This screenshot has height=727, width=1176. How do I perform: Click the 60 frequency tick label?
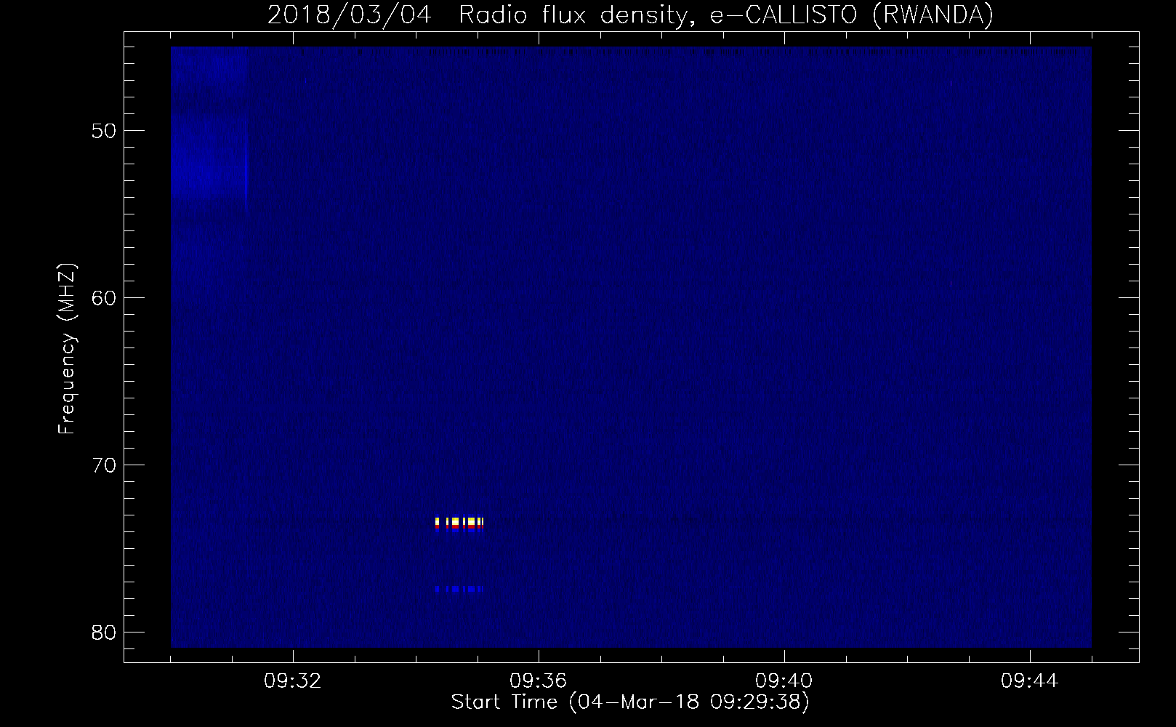[x=105, y=297]
